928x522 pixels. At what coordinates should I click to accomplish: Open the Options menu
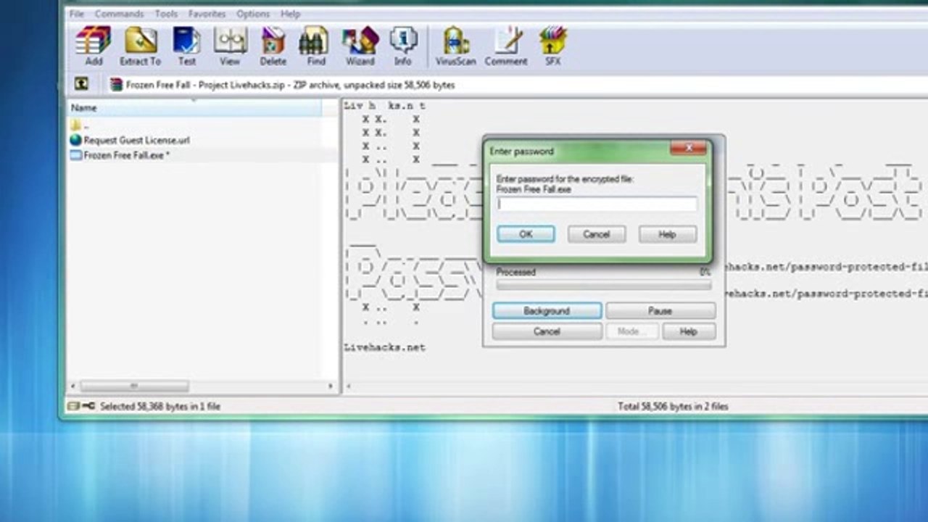coord(253,14)
